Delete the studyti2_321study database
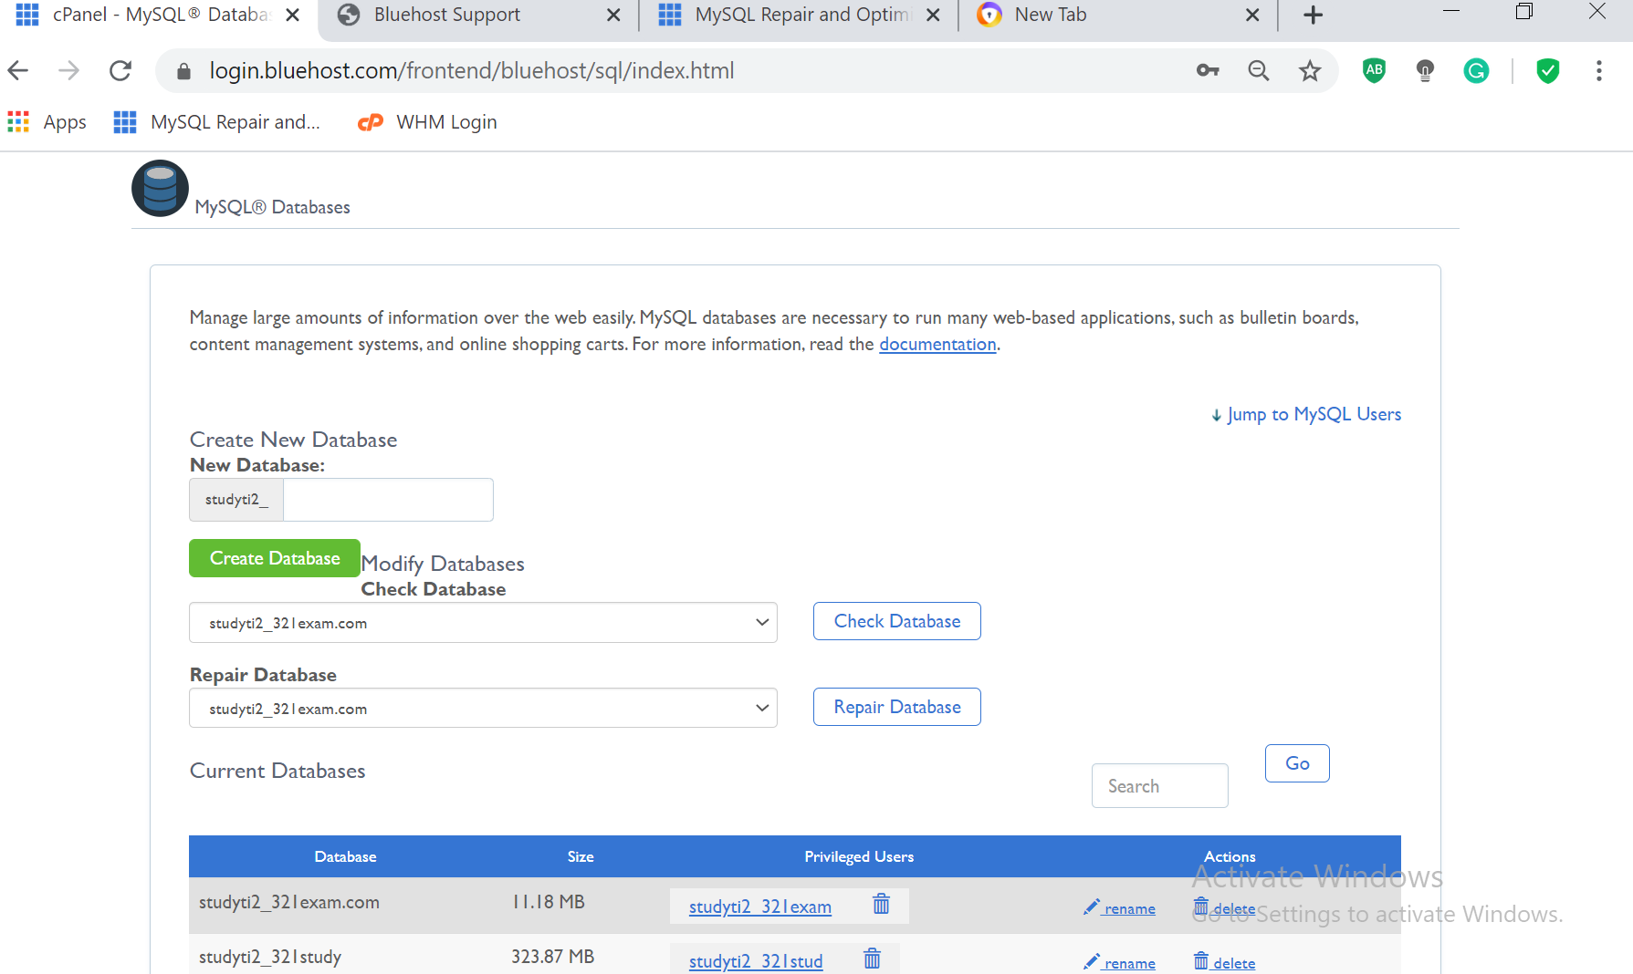Viewport: 1633px width, 974px height. coord(1224,962)
